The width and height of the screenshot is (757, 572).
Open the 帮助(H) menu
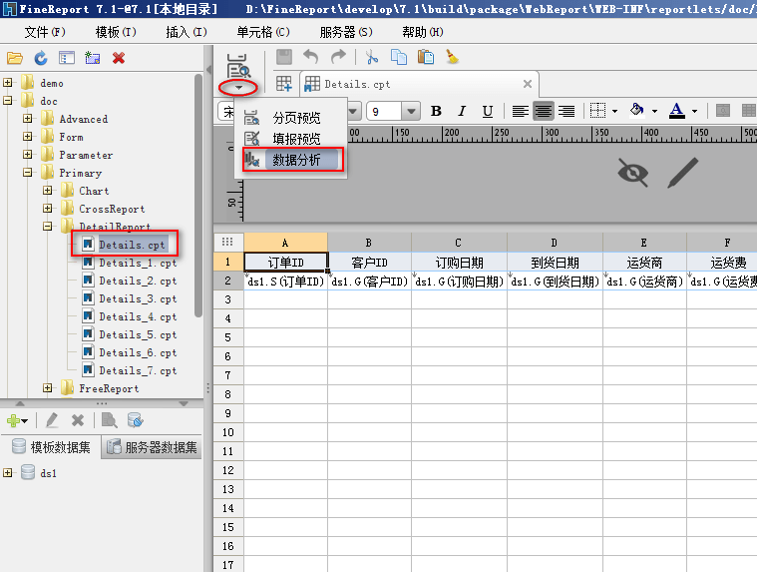pos(423,32)
